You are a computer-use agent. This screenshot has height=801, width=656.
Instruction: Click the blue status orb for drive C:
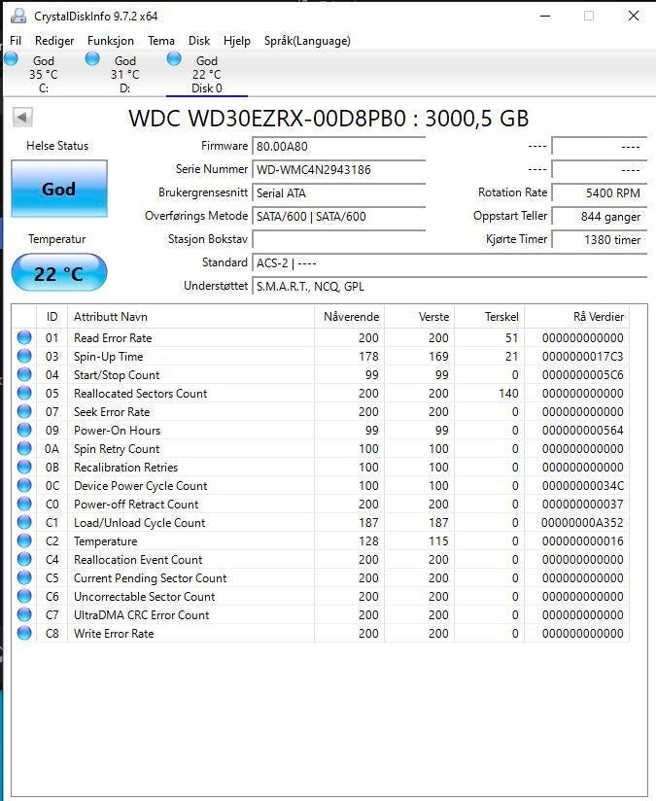tap(11, 58)
